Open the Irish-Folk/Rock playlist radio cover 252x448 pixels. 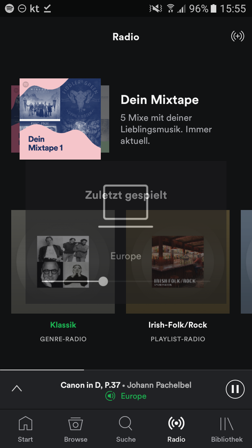click(178, 262)
